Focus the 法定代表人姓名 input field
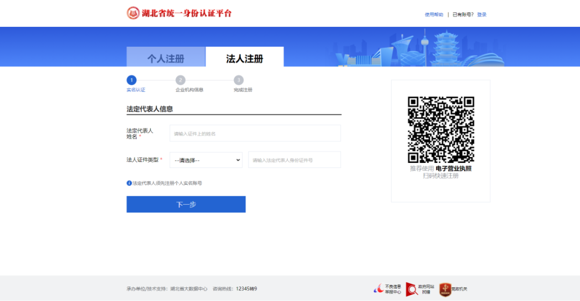Image resolution: width=580 pixels, height=301 pixels. 255,133
